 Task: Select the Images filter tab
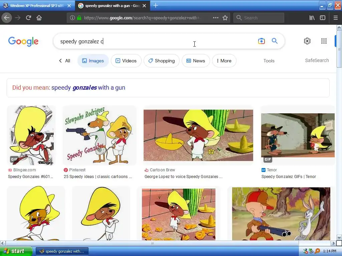point(93,61)
